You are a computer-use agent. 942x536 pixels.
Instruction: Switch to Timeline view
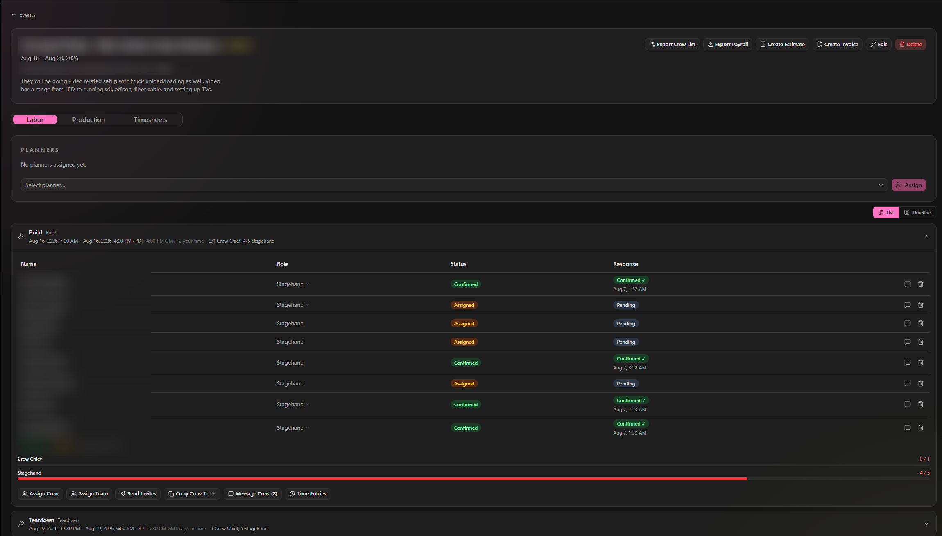(x=917, y=212)
